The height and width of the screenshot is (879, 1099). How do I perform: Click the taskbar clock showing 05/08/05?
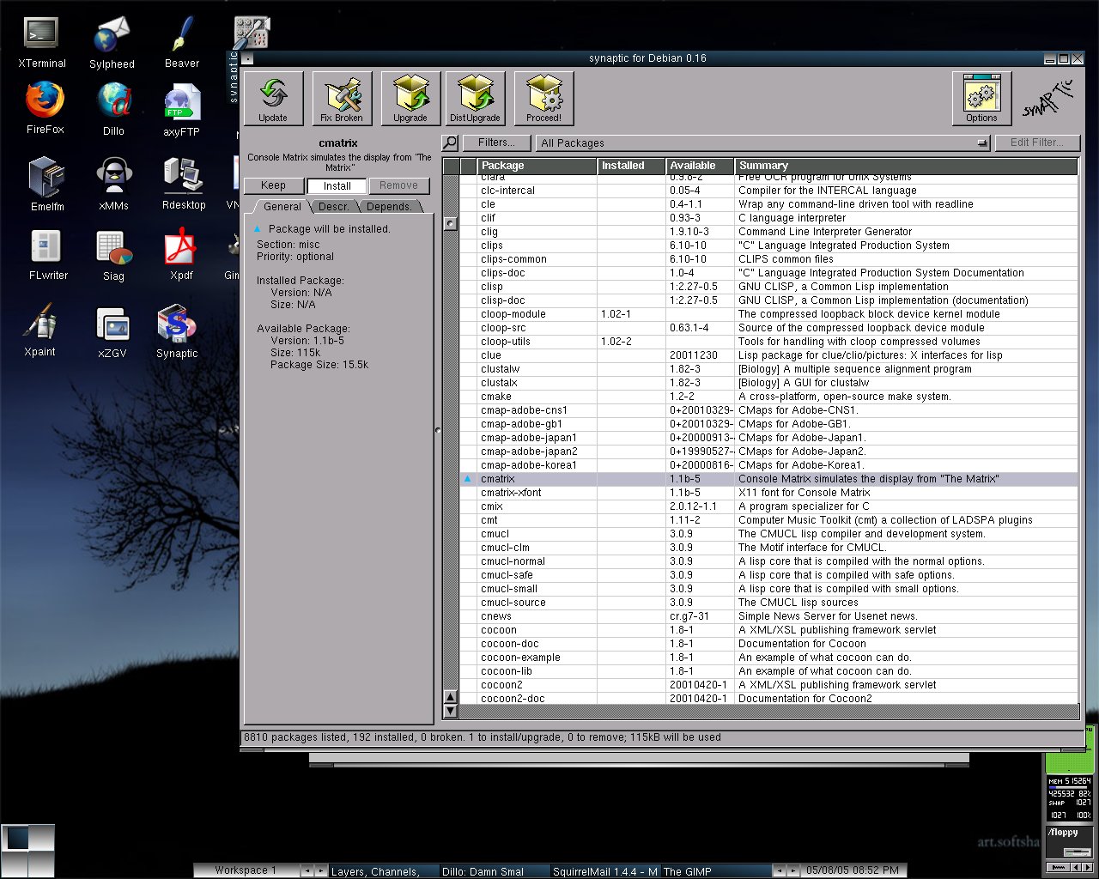[852, 870]
